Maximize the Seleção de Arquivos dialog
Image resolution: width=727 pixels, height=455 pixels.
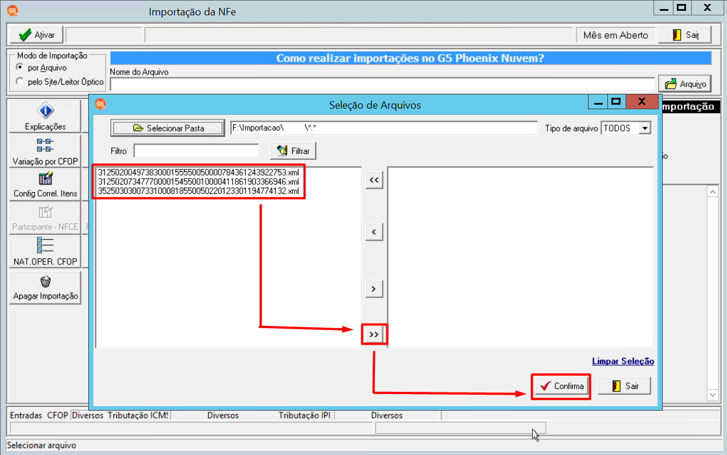tap(615, 102)
